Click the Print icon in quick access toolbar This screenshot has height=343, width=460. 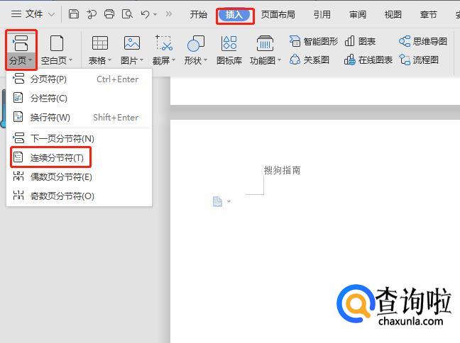[x=109, y=14]
